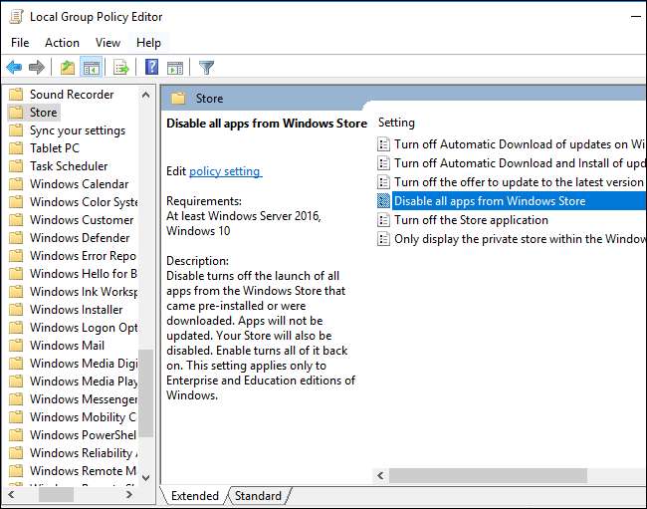647x509 pixels.
Task: Click the 'policy setting' edit link
Action: coord(225,171)
